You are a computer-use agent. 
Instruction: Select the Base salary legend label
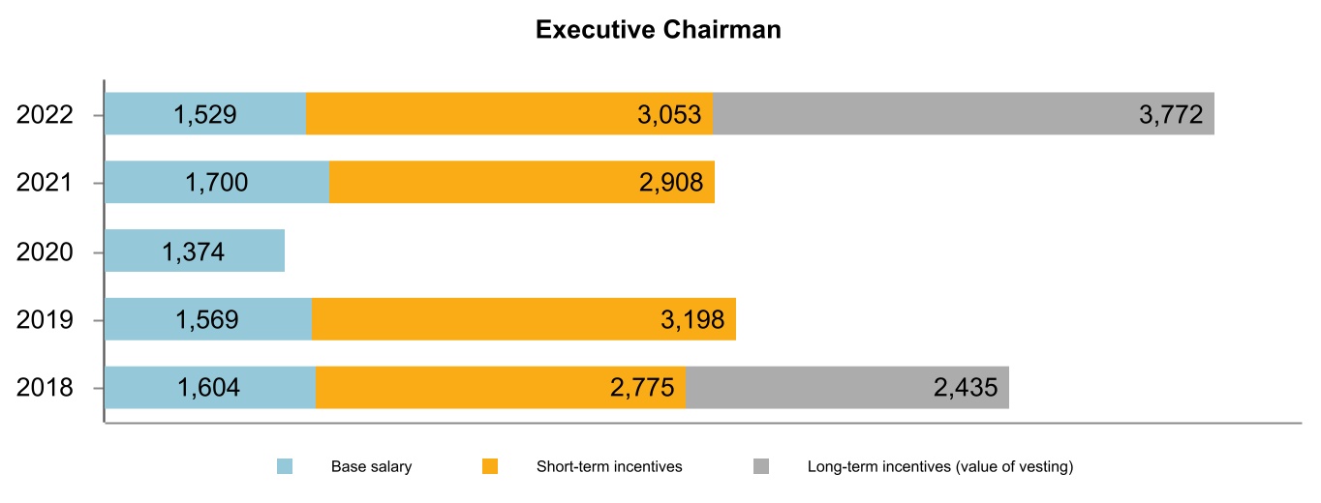pos(371,467)
